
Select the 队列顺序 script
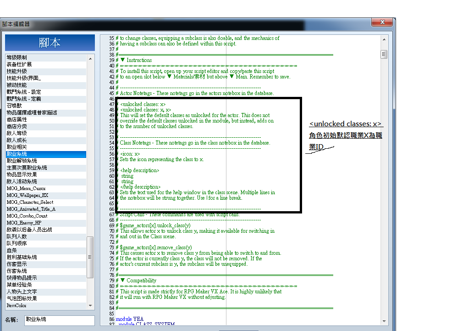tap(46, 243)
